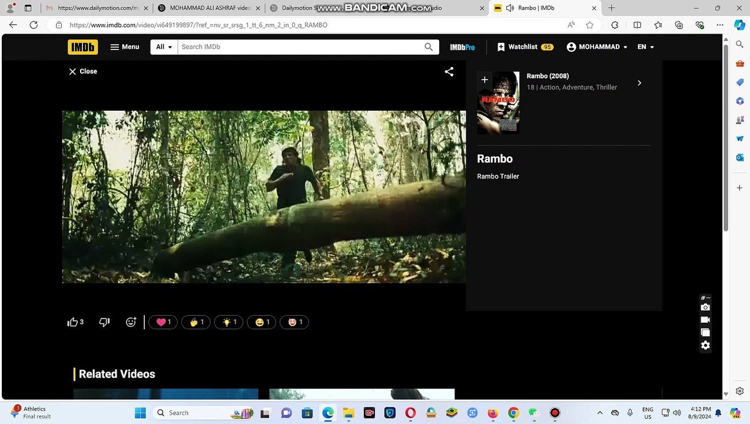Focus the Search IMDb field
The width and height of the screenshot is (750, 424).
point(300,47)
